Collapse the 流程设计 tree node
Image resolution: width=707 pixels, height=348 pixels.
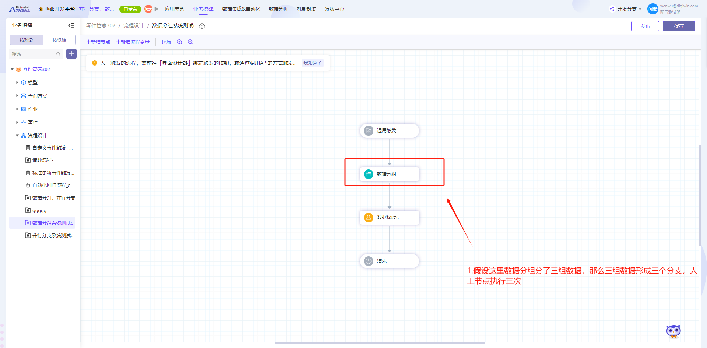pos(17,136)
